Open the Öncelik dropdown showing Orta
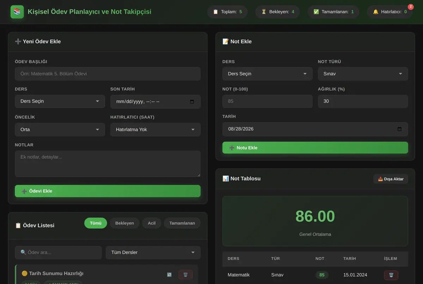The height and width of the screenshot is (284, 423). 60,130
